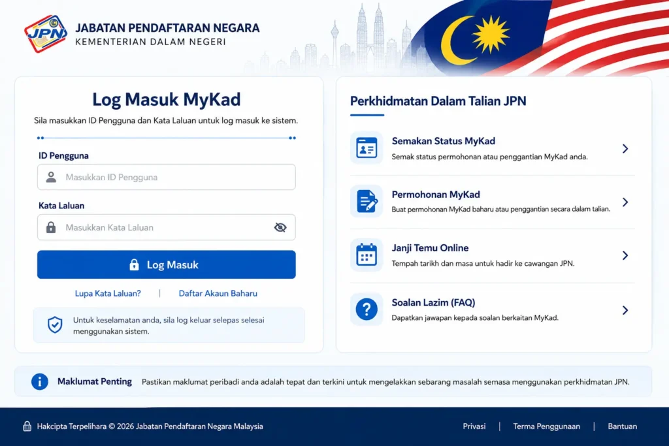Click the JPN logo in header
This screenshot has height=446, width=669.
pyautogui.click(x=46, y=34)
